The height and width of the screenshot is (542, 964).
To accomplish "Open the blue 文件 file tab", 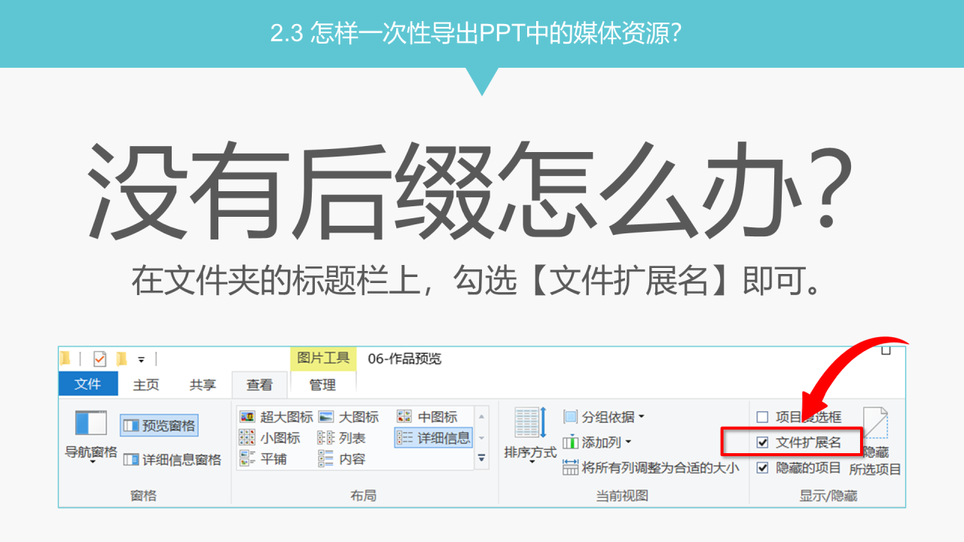I will point(88,384).
